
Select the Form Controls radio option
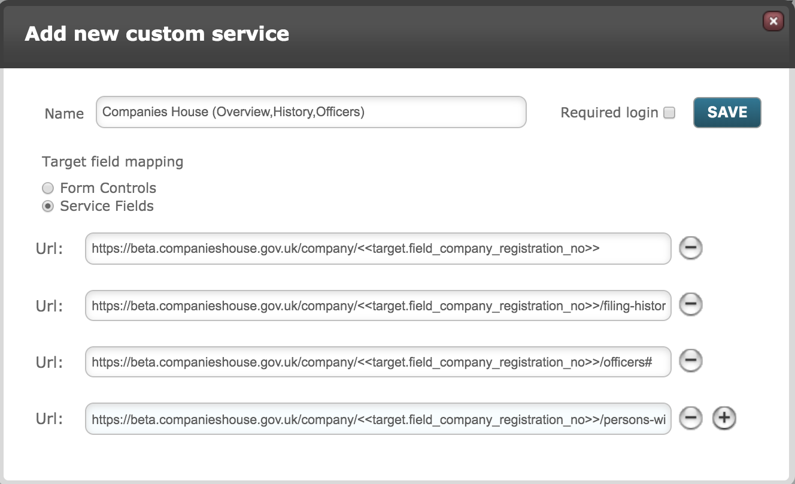coord(48,188)
